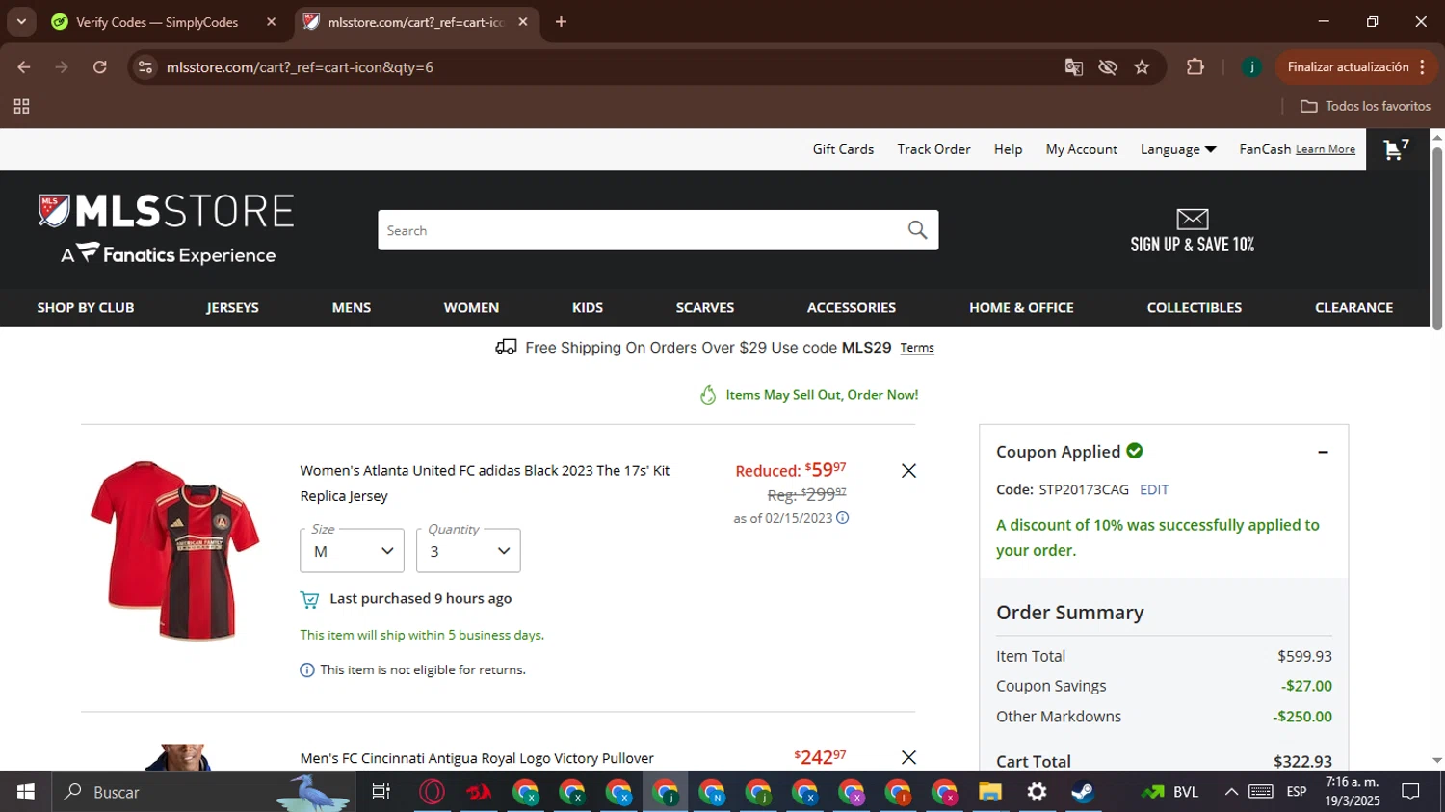Open the Size M dropdown
1445x812 pixels.
[352, 551]
